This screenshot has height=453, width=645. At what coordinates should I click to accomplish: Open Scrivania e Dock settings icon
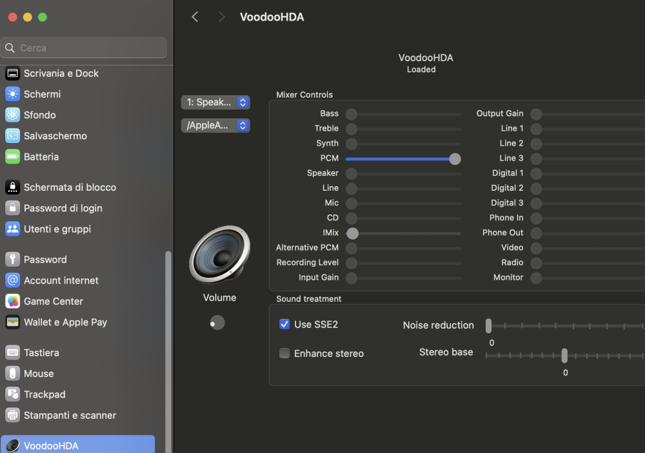(x=12, y=73)
